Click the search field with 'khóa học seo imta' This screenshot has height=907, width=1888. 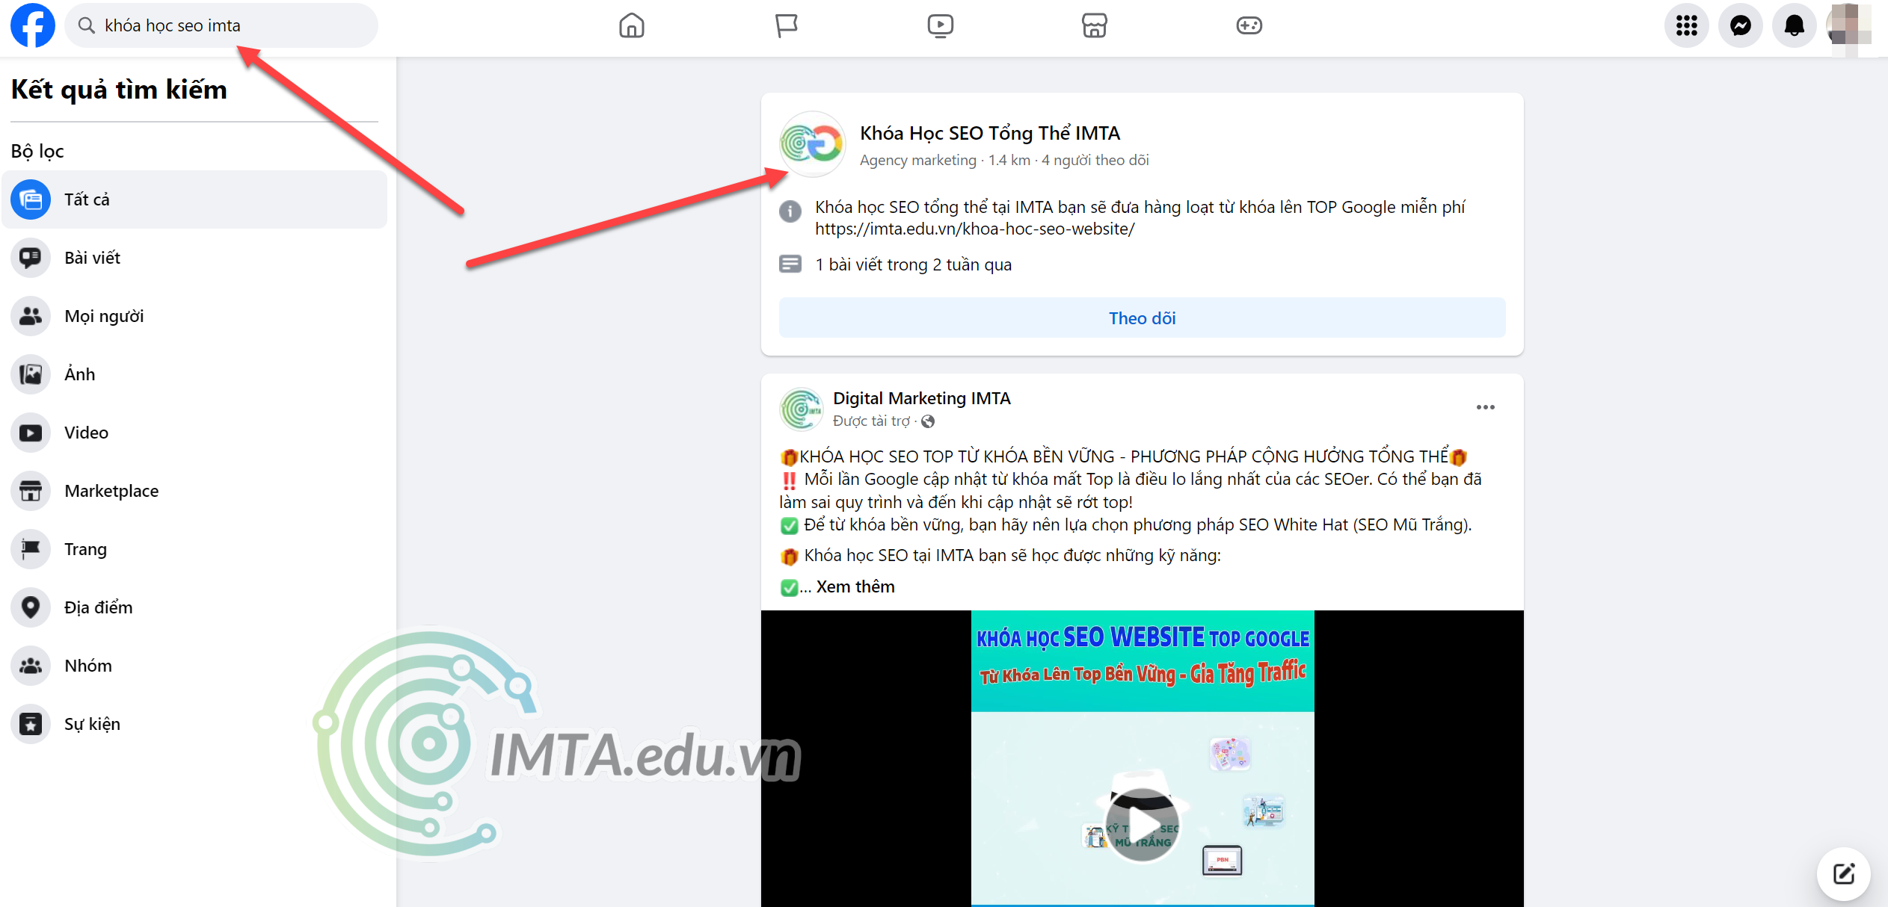221,25
